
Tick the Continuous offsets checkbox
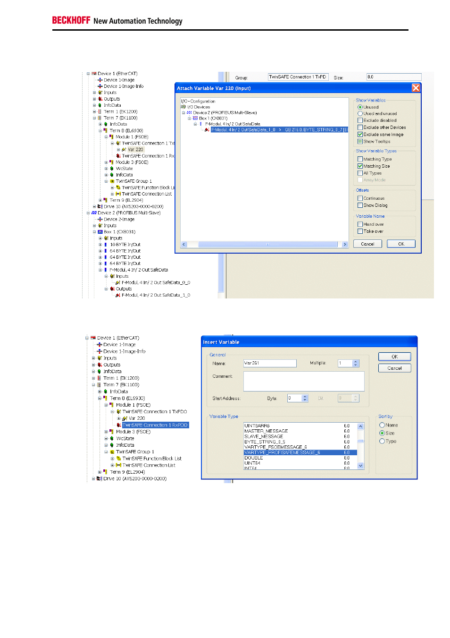[360, 198]
